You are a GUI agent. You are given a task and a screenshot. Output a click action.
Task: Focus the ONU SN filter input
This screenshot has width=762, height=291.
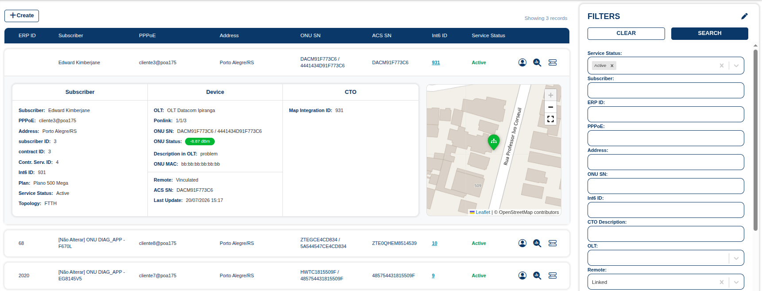coord(665,186)
